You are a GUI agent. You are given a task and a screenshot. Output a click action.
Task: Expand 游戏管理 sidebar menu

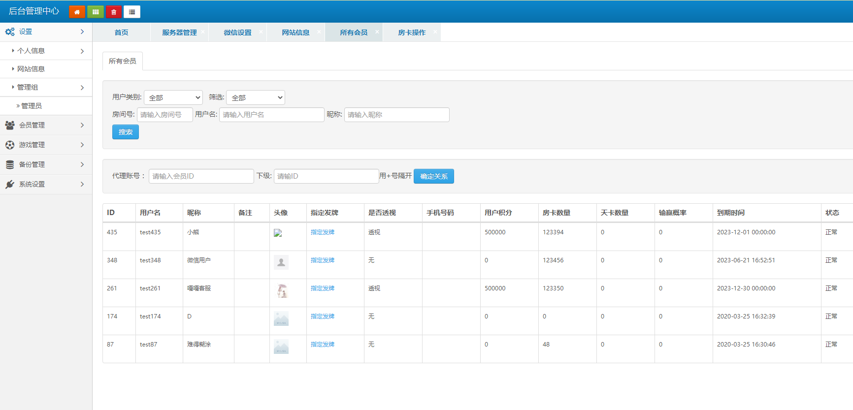(46, 145)
